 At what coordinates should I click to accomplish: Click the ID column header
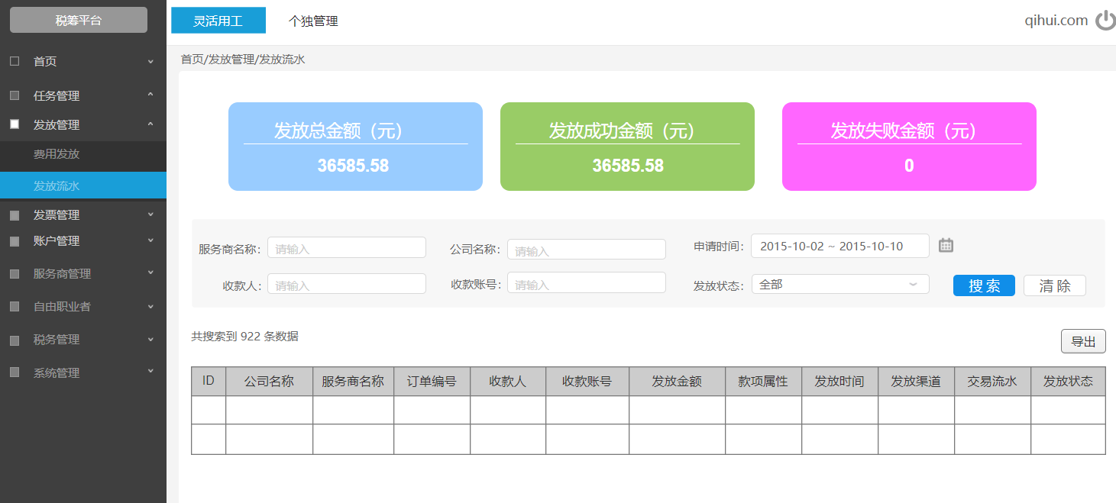tap(209, 381)
